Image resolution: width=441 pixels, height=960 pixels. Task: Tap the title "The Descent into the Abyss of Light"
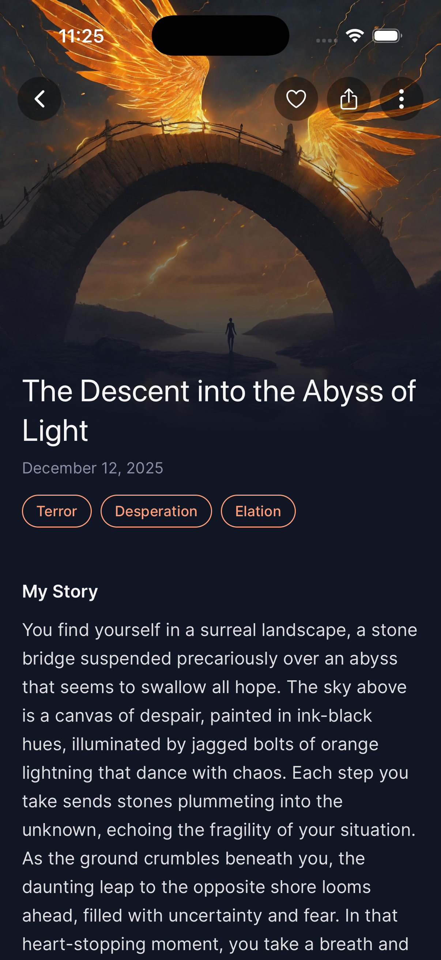pyautogui.click(x=219, y=410)
